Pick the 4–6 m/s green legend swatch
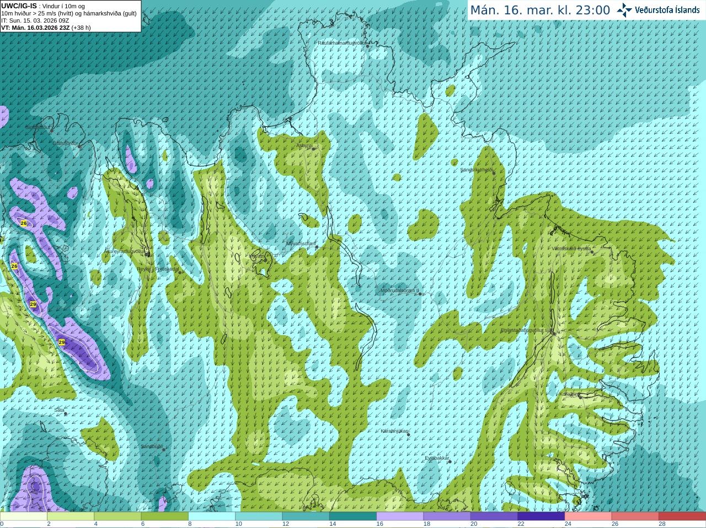This screenshot has width=706, height=528. coord(117,516)
